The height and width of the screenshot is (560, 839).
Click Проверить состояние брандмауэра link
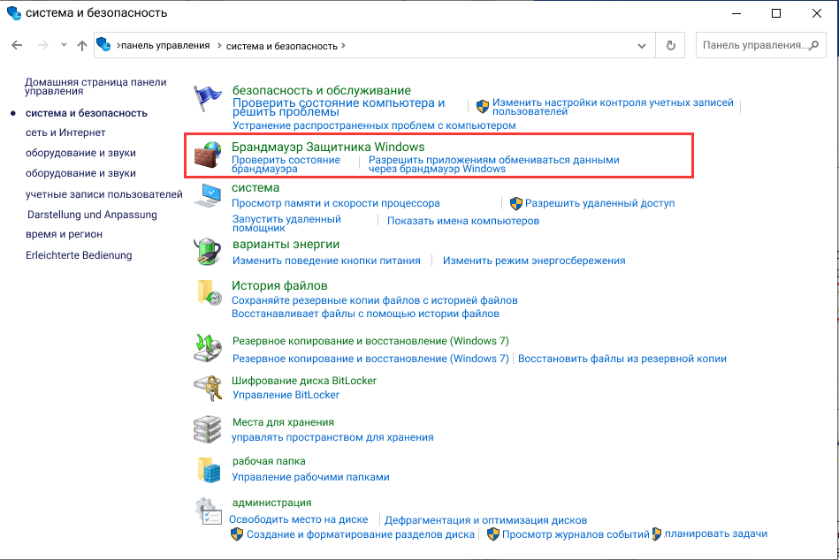tap(286, 164)
